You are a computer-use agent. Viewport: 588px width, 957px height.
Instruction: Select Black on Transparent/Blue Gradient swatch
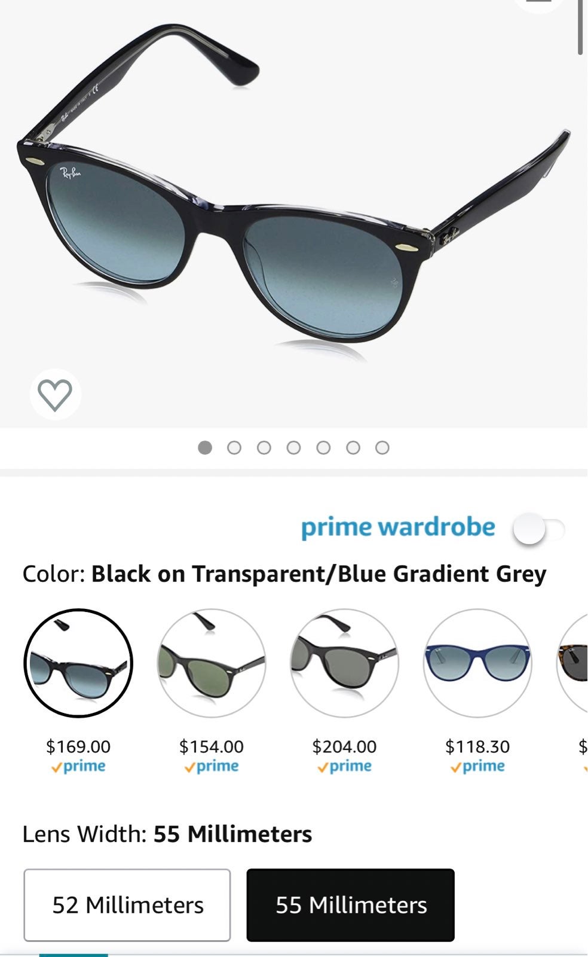pos(78,663)
